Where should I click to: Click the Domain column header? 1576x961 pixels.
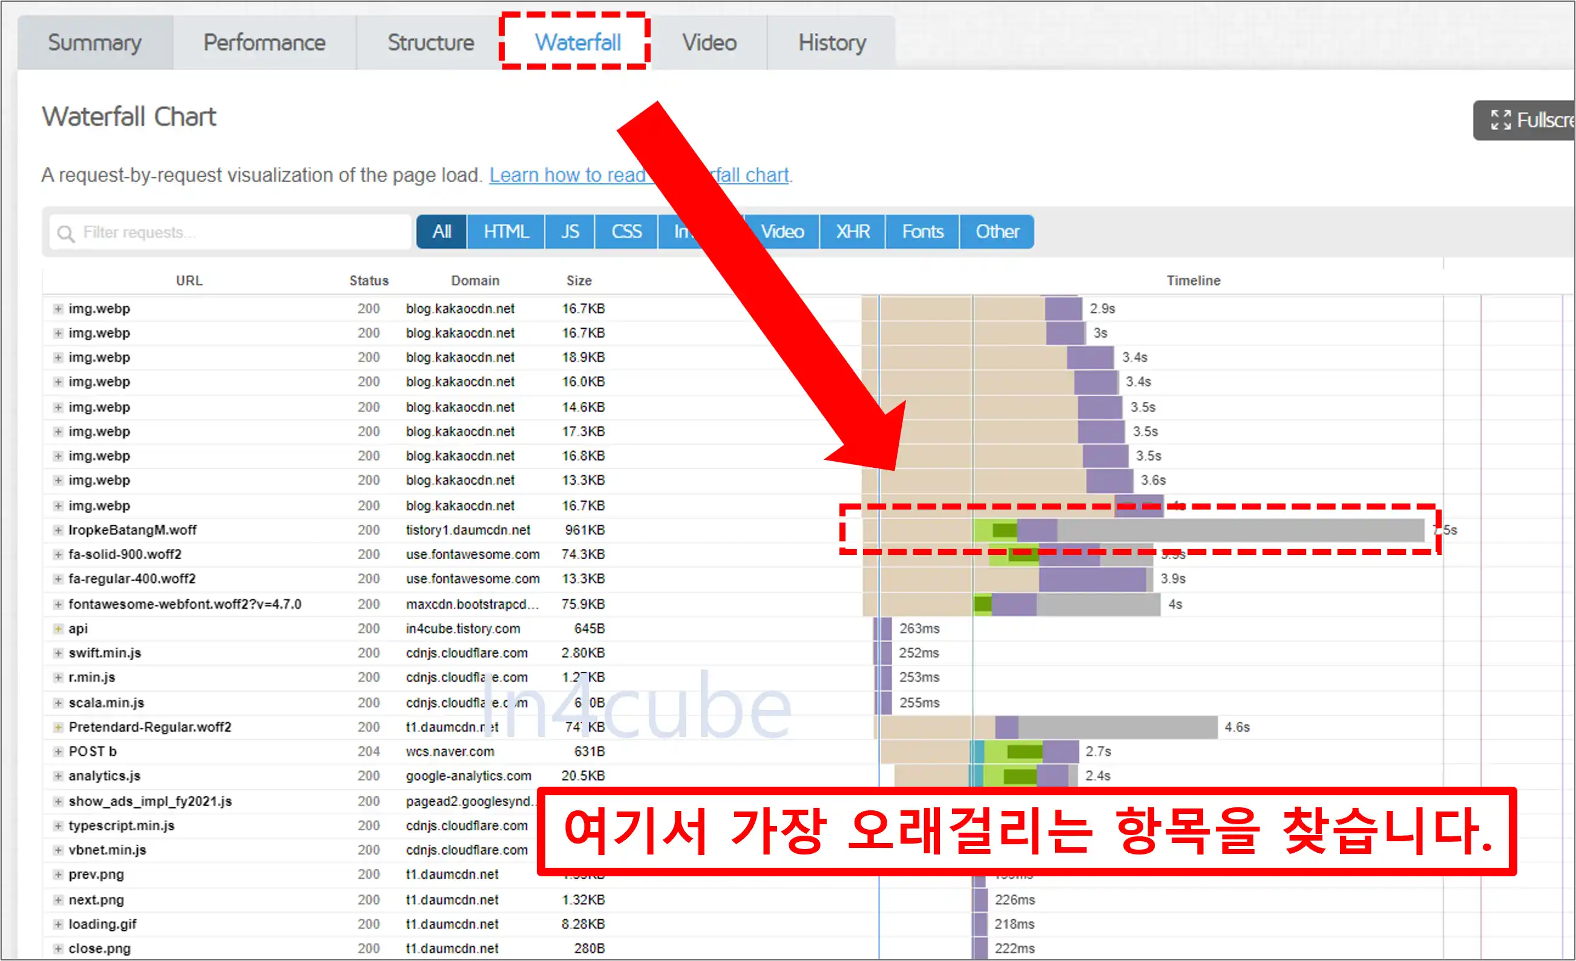pyautogui.click(x=475, y=280)
